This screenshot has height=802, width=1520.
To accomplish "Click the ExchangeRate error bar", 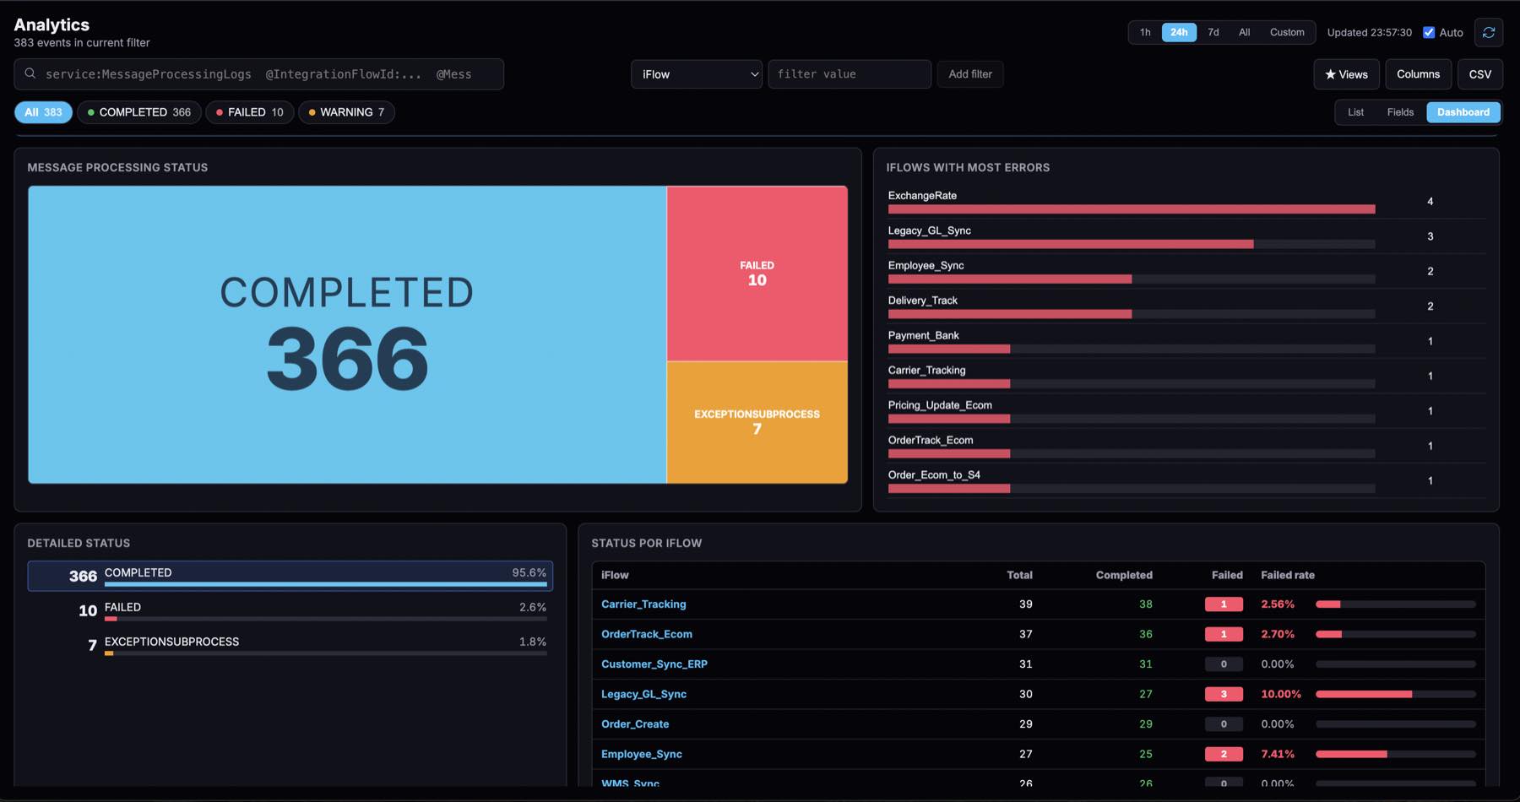I will 1132,209.
